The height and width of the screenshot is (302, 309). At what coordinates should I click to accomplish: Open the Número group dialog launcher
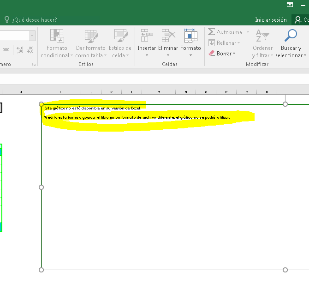[x=34, y=64]
